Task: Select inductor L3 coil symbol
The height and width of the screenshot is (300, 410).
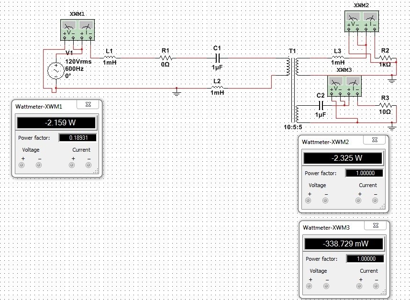Action: click(338, 57)
